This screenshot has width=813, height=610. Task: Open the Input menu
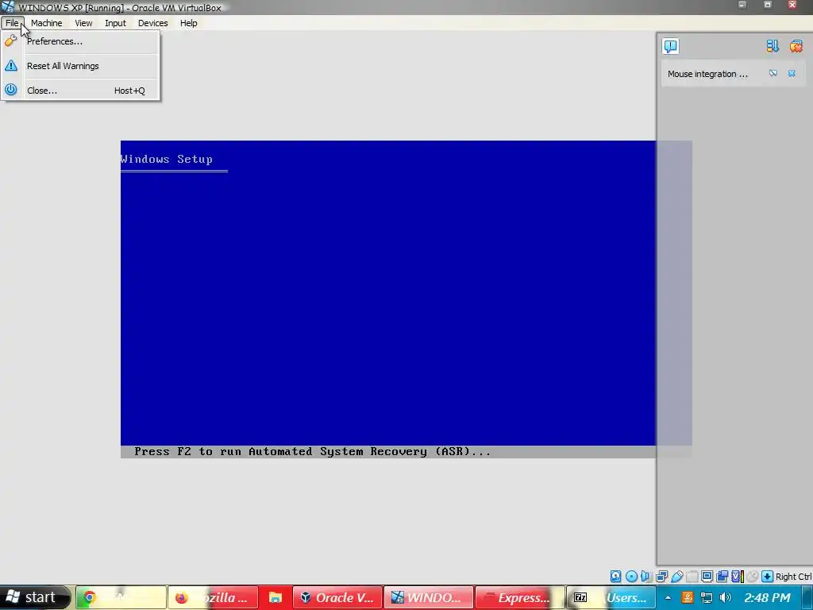(115, 23)
